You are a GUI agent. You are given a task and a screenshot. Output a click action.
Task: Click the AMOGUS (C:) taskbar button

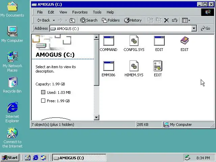tap(79, 158)
